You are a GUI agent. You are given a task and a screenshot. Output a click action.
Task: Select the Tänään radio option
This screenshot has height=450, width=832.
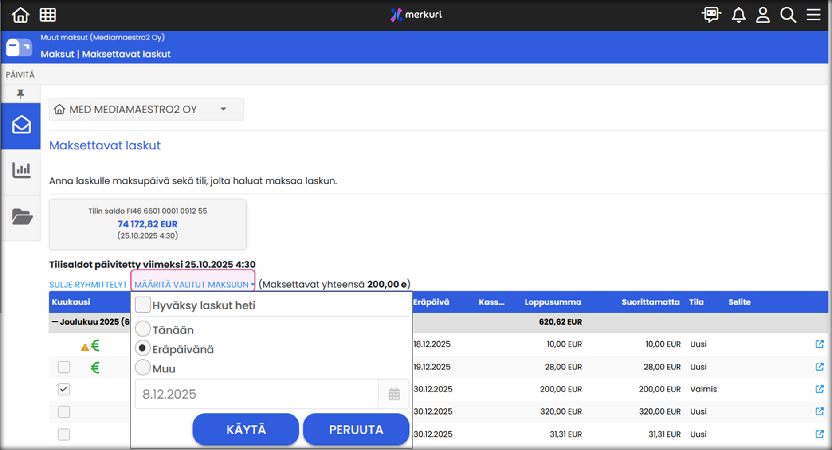point(143,329)
